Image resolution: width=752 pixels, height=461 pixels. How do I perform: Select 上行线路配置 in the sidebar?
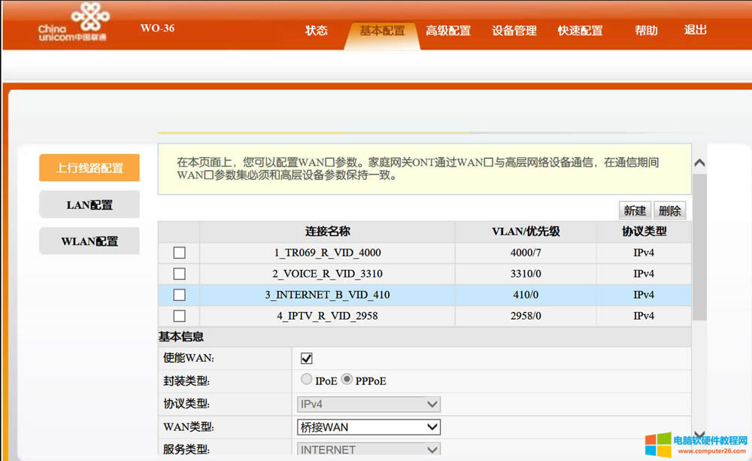pyautogui.click(x=89, y=168)
